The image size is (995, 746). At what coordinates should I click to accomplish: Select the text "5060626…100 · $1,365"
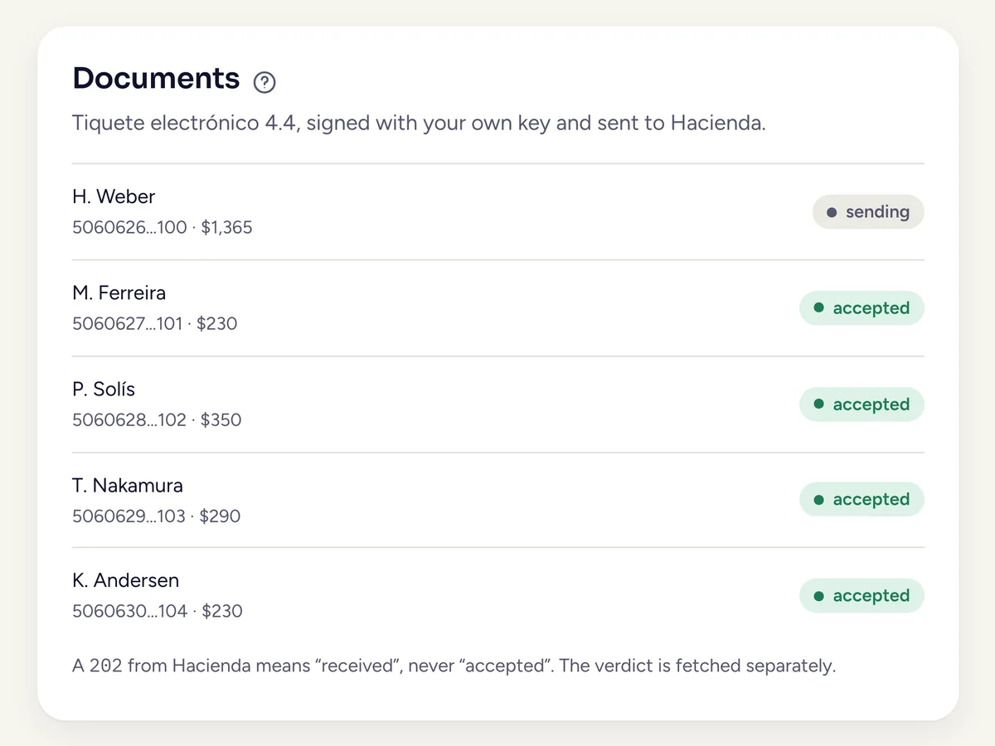point(163,227)
